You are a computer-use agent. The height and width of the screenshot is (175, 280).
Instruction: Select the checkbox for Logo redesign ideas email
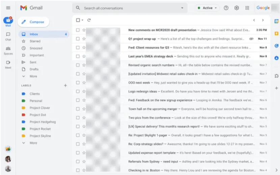point(78,91)
